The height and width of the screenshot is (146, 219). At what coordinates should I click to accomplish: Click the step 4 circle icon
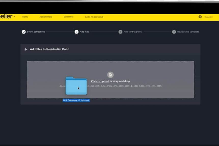coord(174,32)
